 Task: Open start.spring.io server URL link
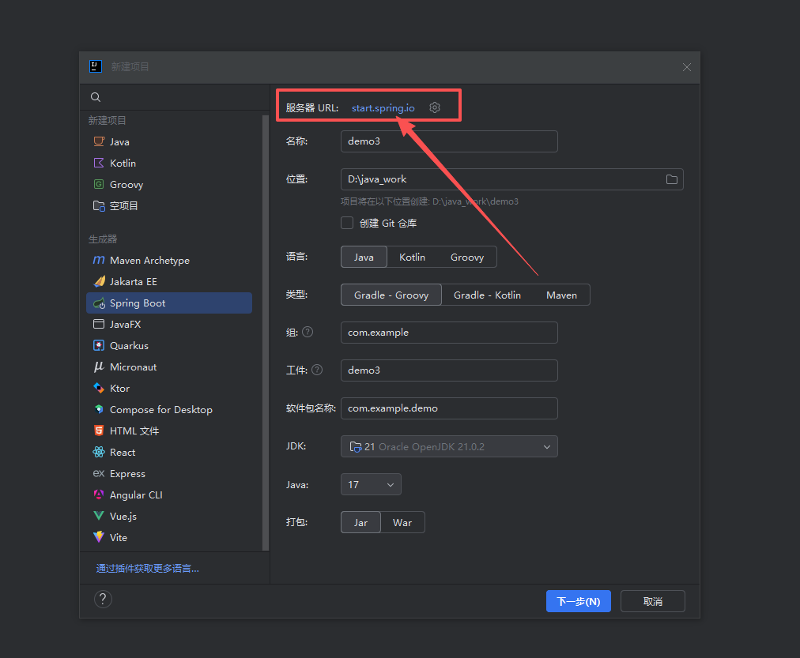383,108
